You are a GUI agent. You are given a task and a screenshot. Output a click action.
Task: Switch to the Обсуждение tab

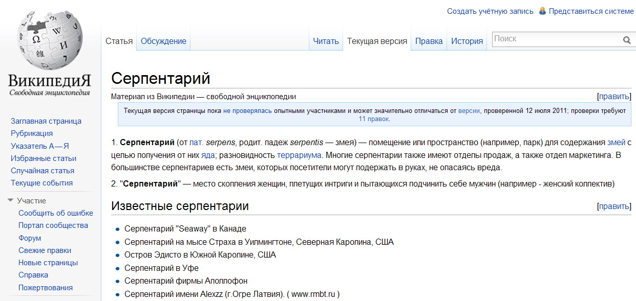point(163,41)
